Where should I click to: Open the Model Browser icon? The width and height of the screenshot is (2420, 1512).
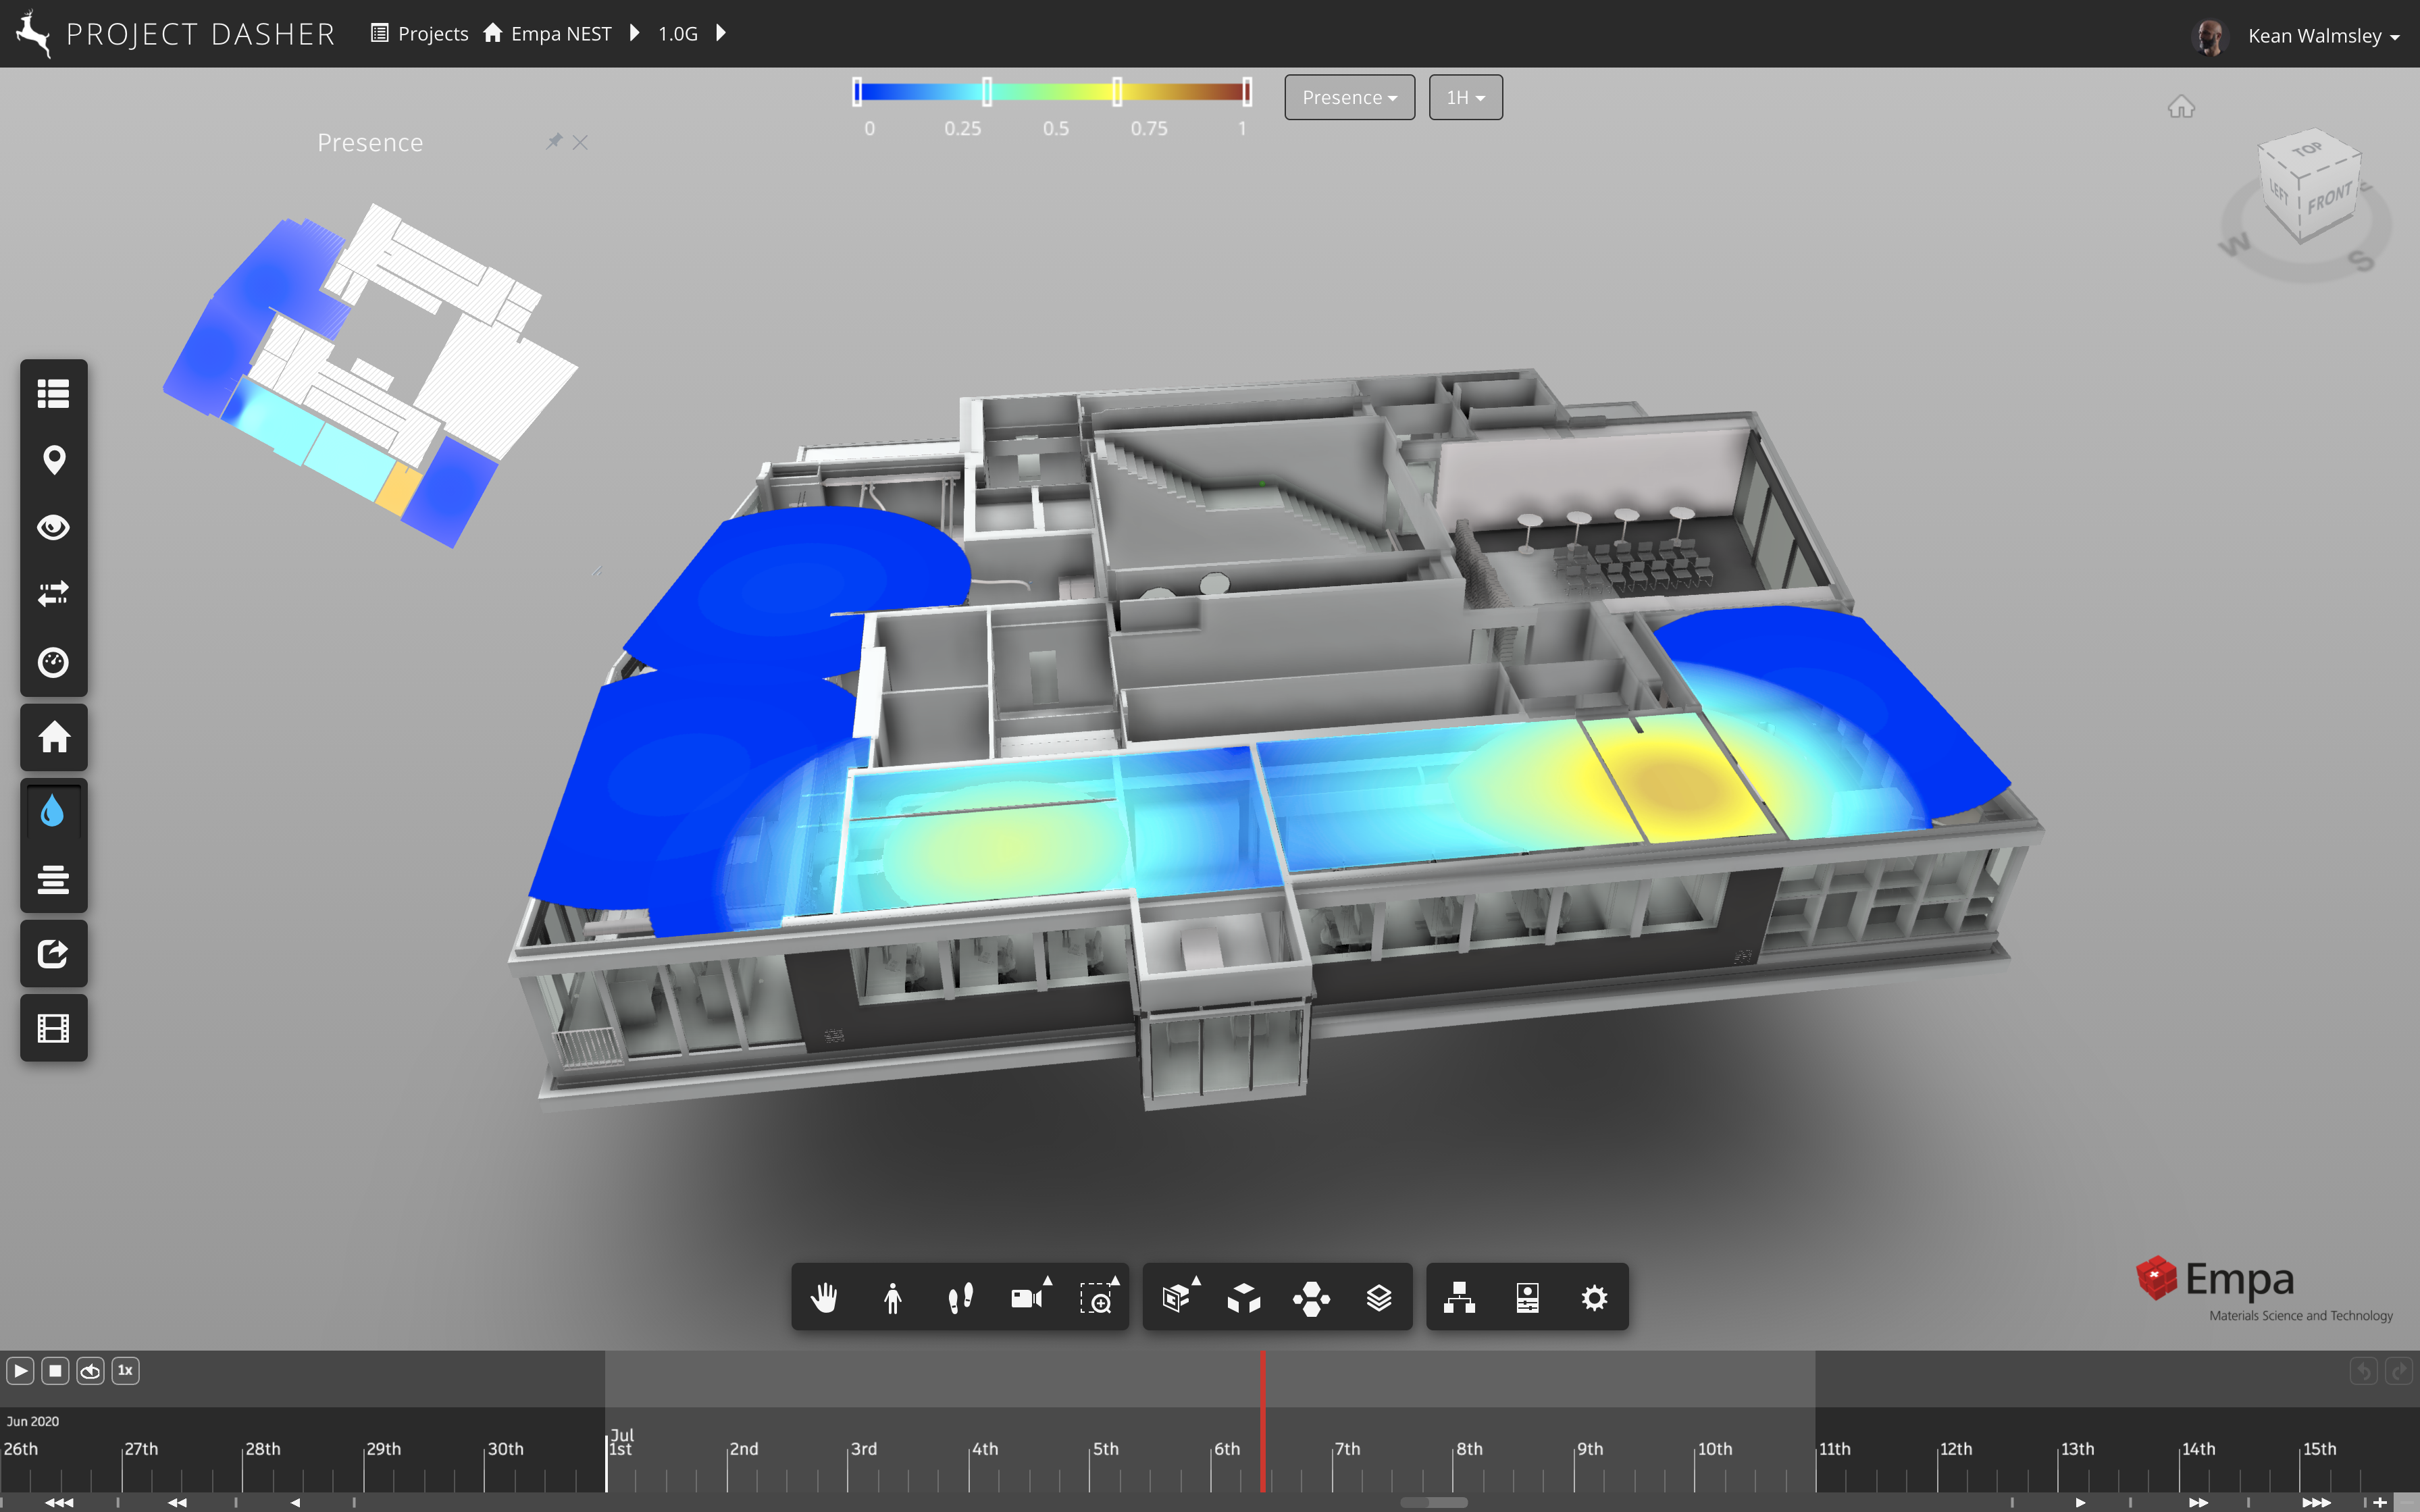1459,1298
